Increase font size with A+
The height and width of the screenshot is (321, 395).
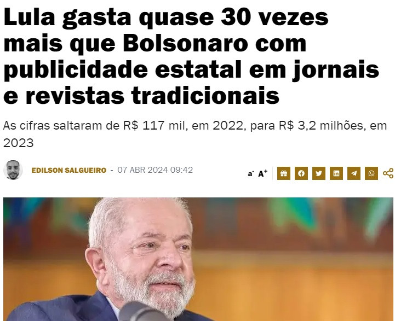(263, 173)
